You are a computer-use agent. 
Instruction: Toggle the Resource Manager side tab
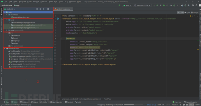1,25
